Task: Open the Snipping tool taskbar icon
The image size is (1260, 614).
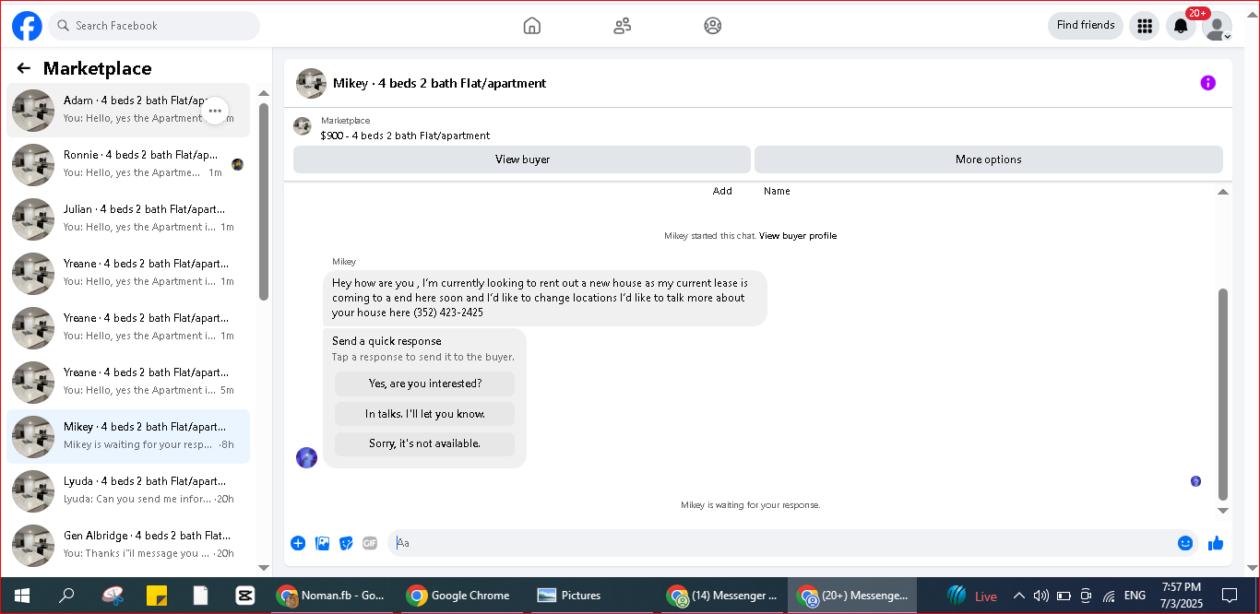Action: click(112, 596)
